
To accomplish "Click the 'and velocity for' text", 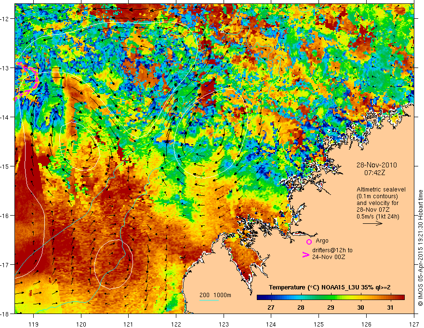I will pyautogui.click(x=377, y=203).
